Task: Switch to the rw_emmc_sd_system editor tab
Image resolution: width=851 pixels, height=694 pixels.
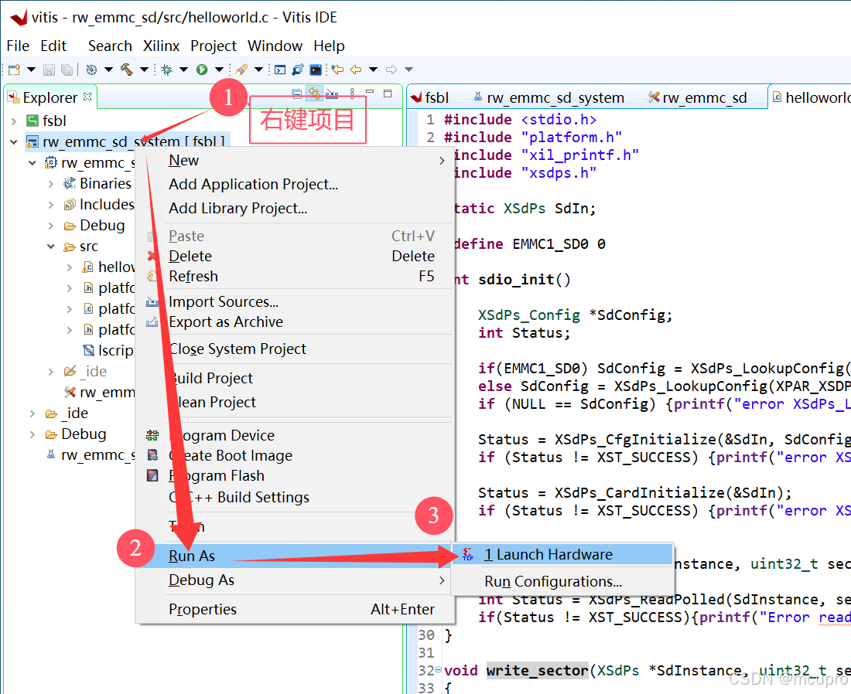Action: coord(549,97)
